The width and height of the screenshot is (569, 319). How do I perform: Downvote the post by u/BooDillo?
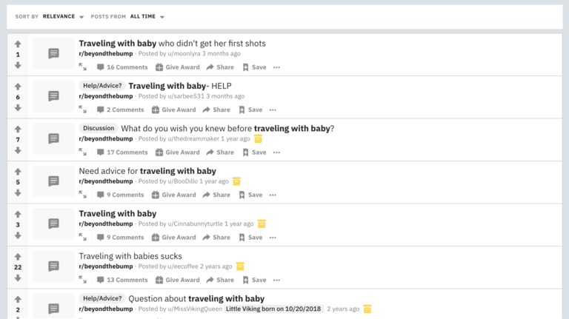tap(18, 193)
